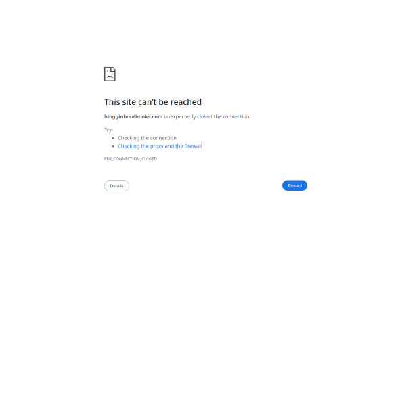The width and height of the screenshot is (406, 406).
Task: Click the word "unexpectedly" in the message
Action: click(180, 117)
